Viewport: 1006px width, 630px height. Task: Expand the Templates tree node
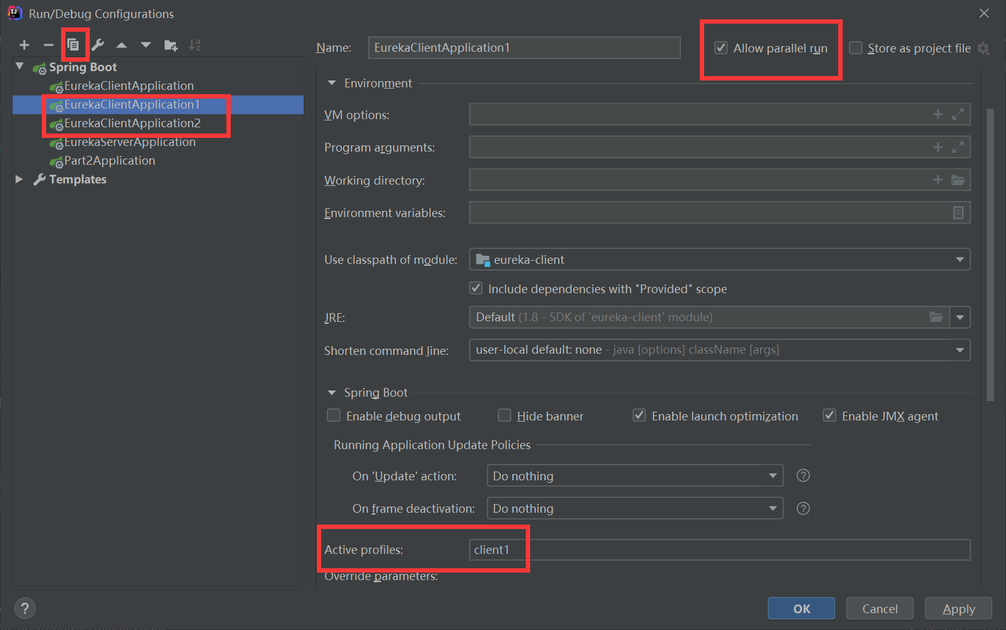19,179
